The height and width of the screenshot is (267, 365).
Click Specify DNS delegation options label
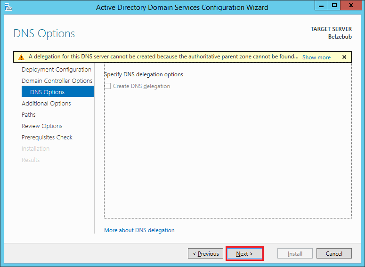click(143, 74)
